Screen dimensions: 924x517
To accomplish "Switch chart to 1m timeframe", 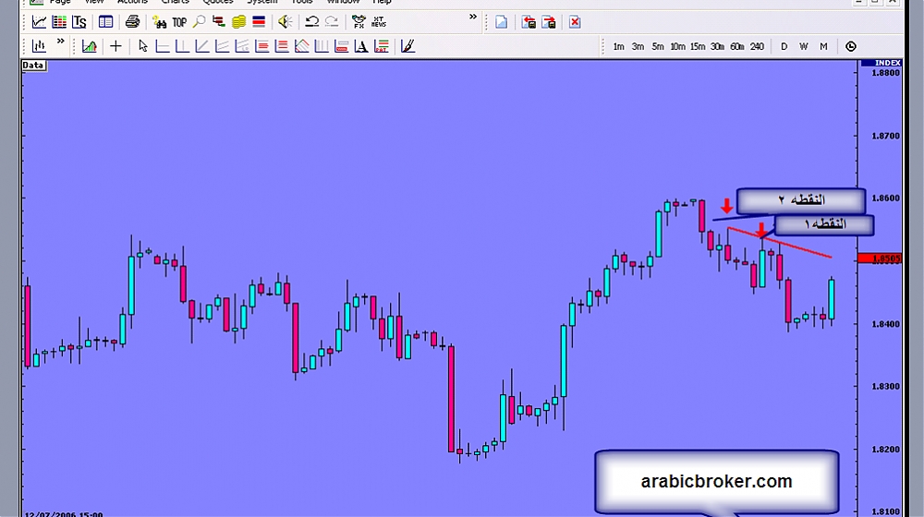I will (618, 46).
